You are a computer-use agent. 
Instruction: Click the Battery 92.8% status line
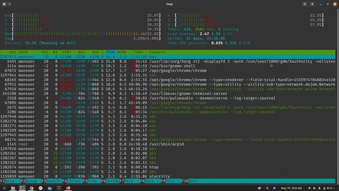tap(40, 43)
